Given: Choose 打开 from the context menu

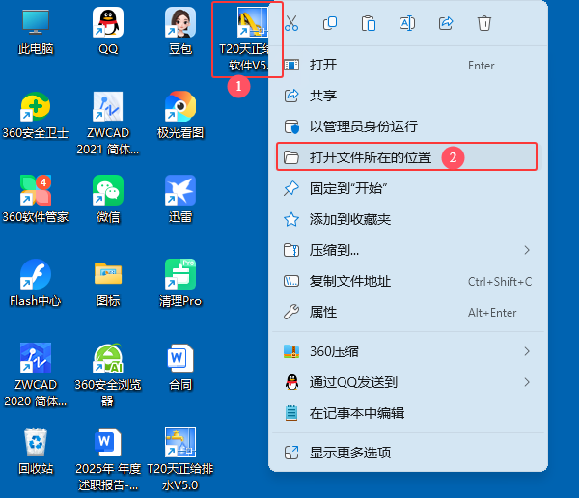Looking at the screenshot, I should click(x=406, y=66).
